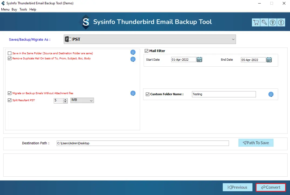Viewport: 290px width, 195px height.
Task: Expand the Saves/Backup/Migrate As PST dropdown
Action: pyautogui.click(x=150, y=39)
